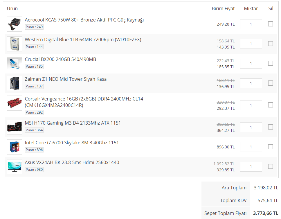The width and height of the screenshot is (281, 219).
Task: Focus the quantity field for Western Digital Blue 1TB
Action: pos(251,44)
